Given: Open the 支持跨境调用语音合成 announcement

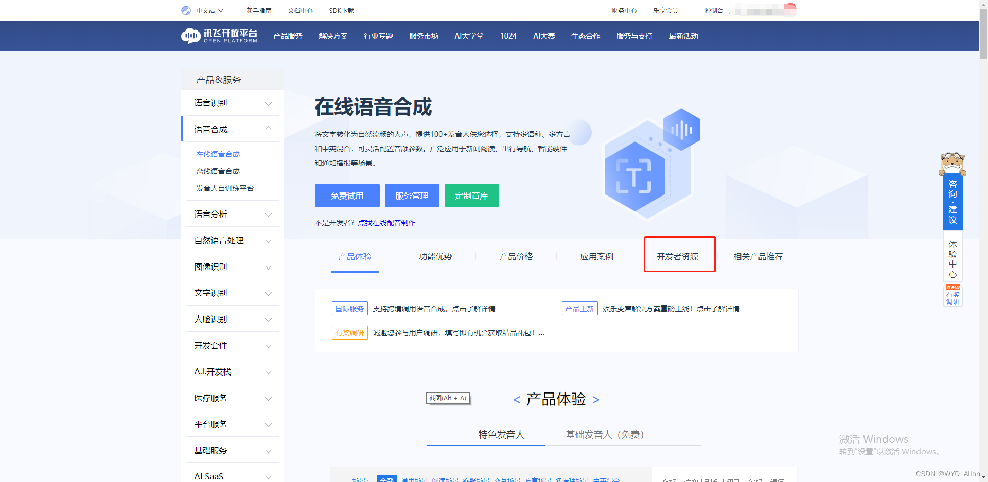Looking at the screenshot, I should tap(434, 309).
